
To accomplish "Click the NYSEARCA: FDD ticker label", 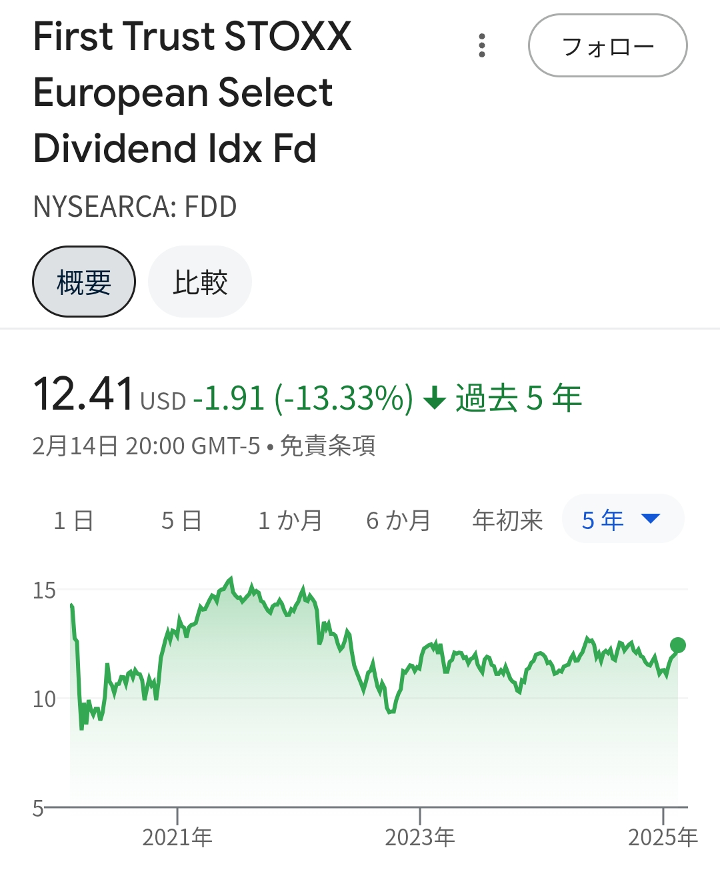I will click(135, 207).
